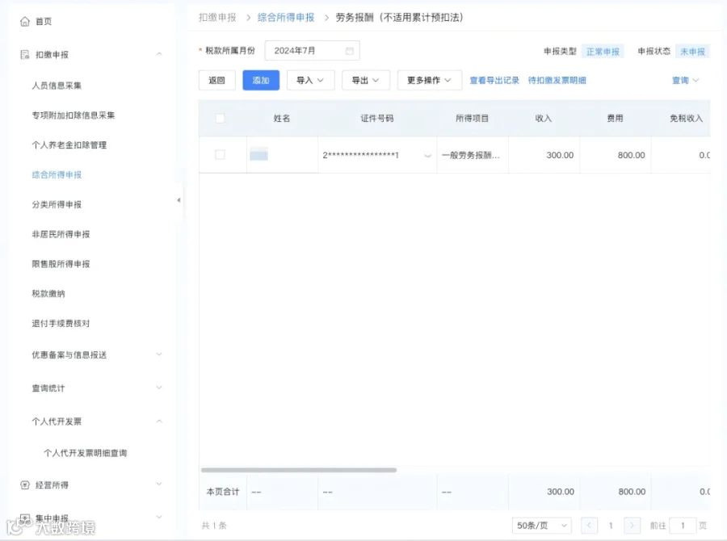This screenshot has width=727, height=541.
Task: Collapse the sidebar using the arrow handle
Action: [179, 200]
